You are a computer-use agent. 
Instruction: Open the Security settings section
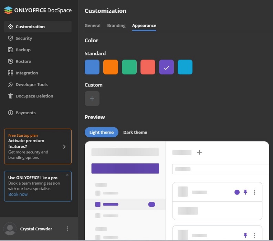(38, 38)
